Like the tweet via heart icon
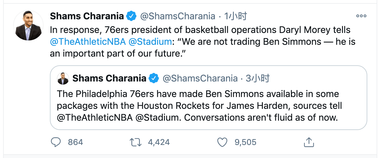 tap(222, 142)
